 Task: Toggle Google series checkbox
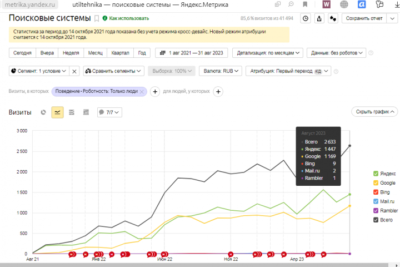376,183
